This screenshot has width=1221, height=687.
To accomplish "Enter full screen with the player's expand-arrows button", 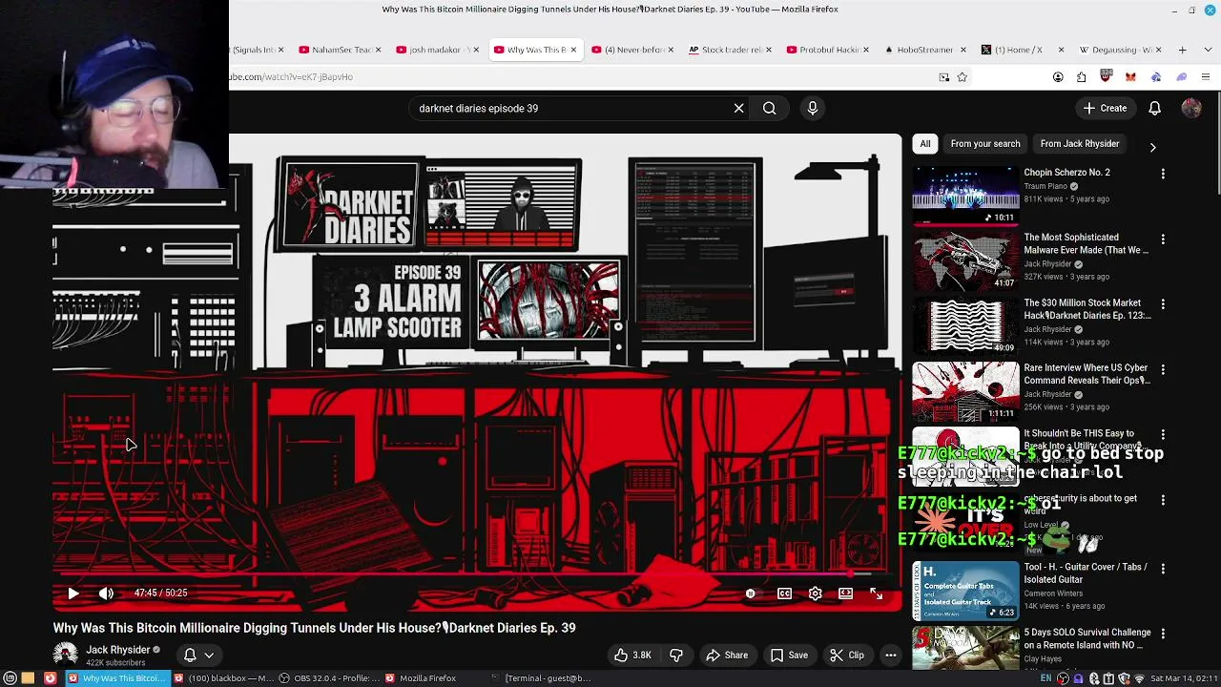I will [x=876, y=593].
